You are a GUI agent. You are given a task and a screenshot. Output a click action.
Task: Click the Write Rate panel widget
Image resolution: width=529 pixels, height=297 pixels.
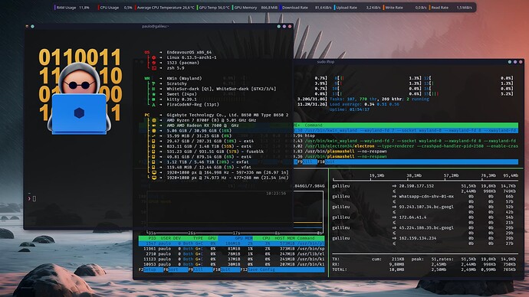pos(406,8)
